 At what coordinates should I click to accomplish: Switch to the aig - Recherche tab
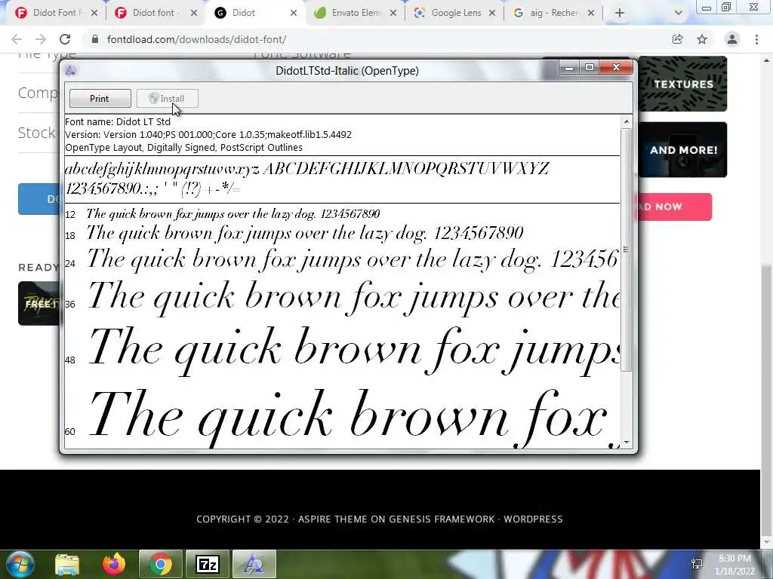coord(553,13)
